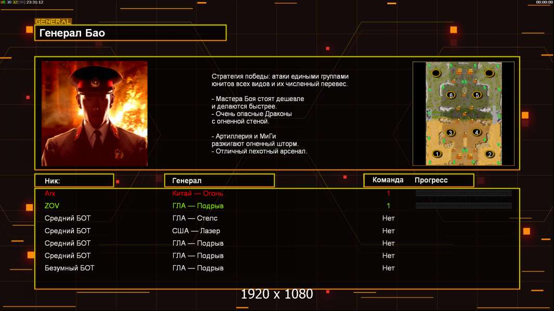
Task: Click the map preview thumbnail
Action: tap(464, 114)
